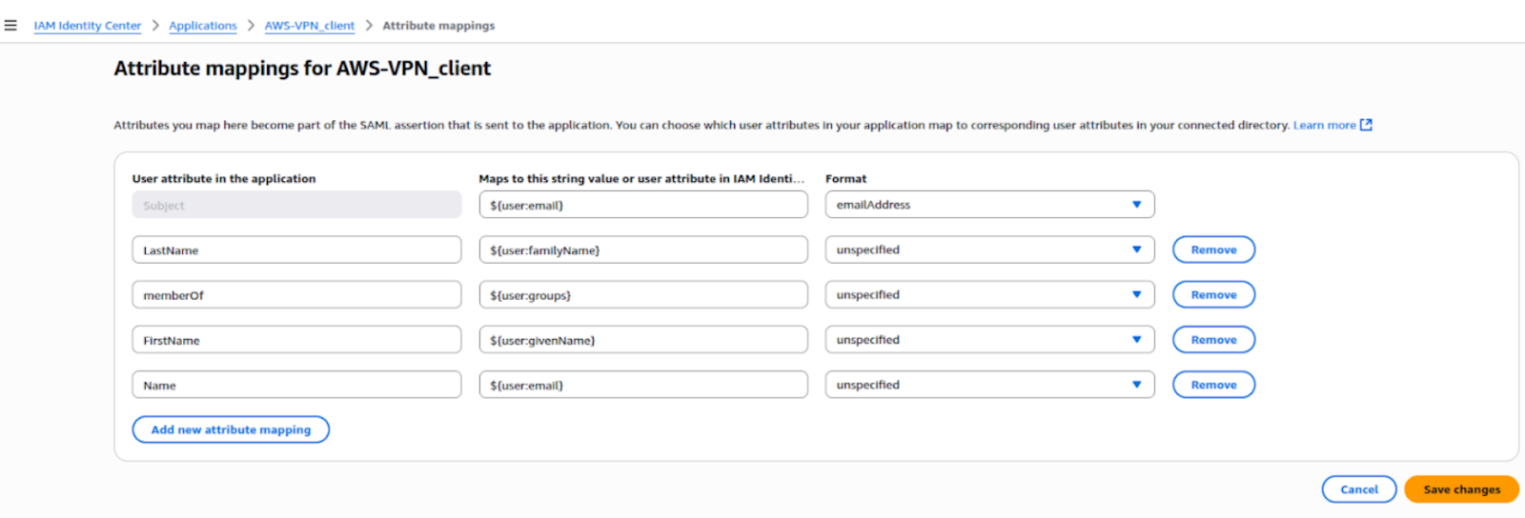1525x518 pixels.
Task: Click the page heading Attribute mappings for AWS-VPN_client
Action: (302, 69)
